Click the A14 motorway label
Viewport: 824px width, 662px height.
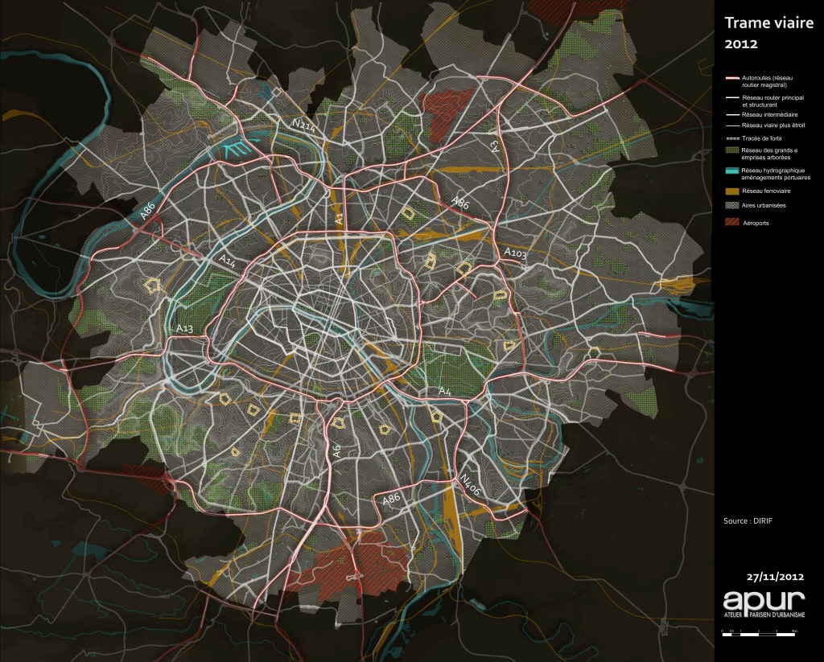[229, 260]
